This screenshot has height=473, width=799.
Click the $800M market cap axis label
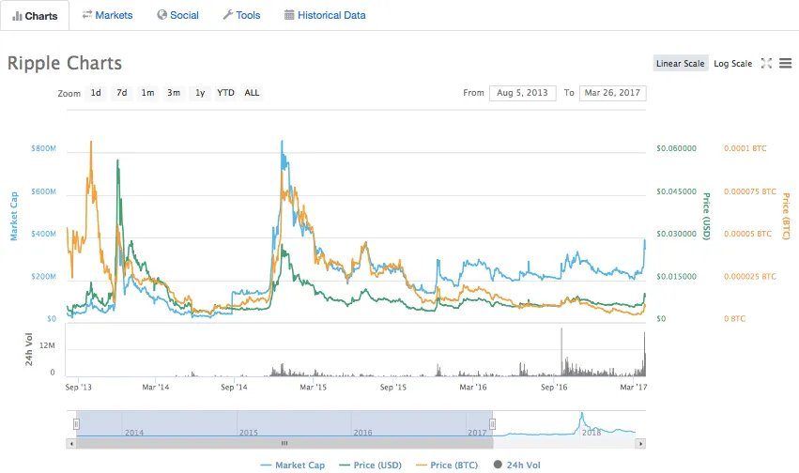pyautogui.click(x=43, y=148)
